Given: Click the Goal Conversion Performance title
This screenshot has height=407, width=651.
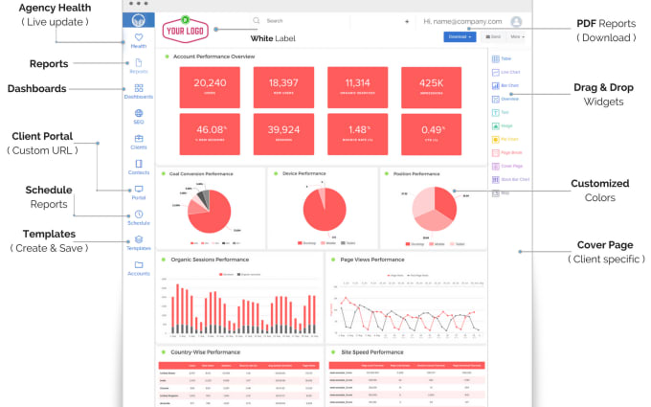Looking at the screenshot, I should coord(201,174).
